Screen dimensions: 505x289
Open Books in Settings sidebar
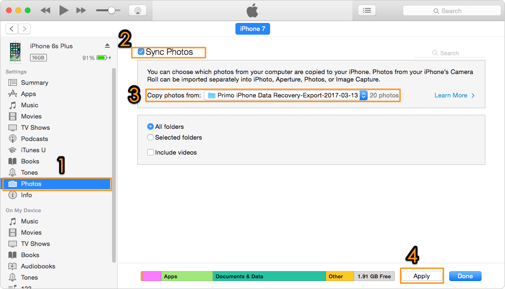click(30, 161)
